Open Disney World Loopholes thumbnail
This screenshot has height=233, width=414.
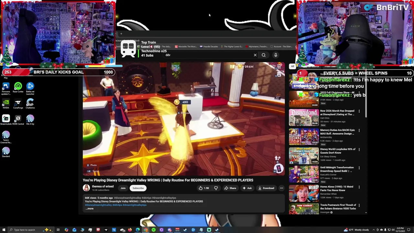[x=304, y=155]
